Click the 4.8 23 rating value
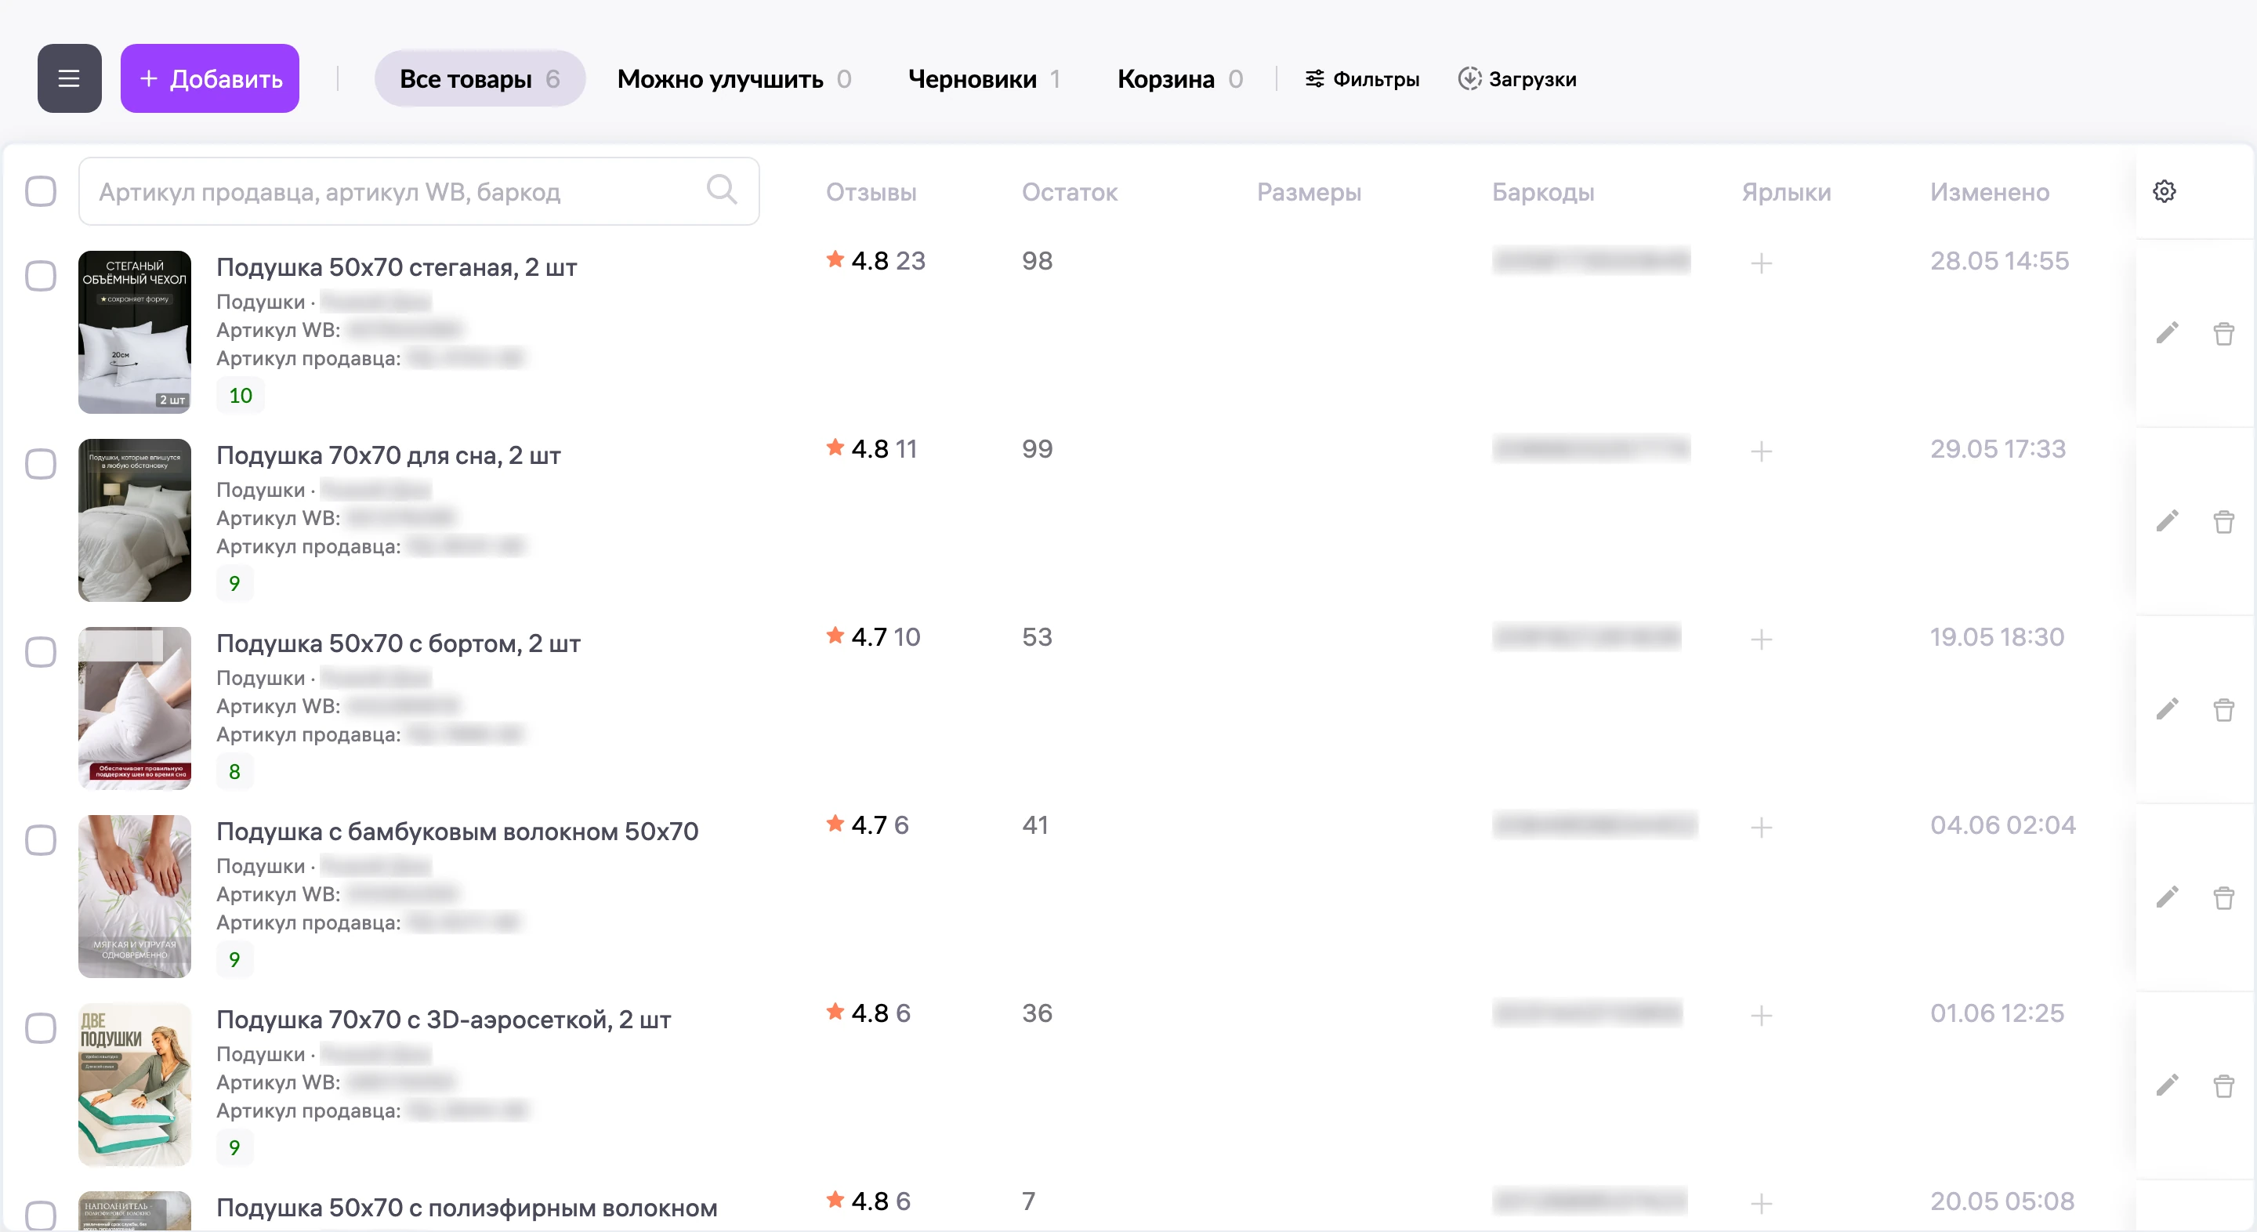 876,260
